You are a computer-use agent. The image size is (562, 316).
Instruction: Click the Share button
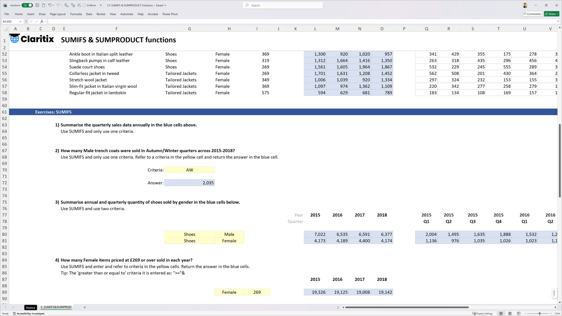pyautogui.click(x=551, y=14)
